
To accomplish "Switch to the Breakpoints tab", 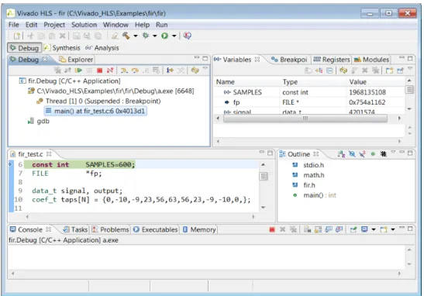I will (x=289, y=60).
